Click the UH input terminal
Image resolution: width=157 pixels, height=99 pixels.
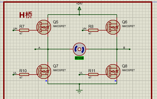coord(13,30)
